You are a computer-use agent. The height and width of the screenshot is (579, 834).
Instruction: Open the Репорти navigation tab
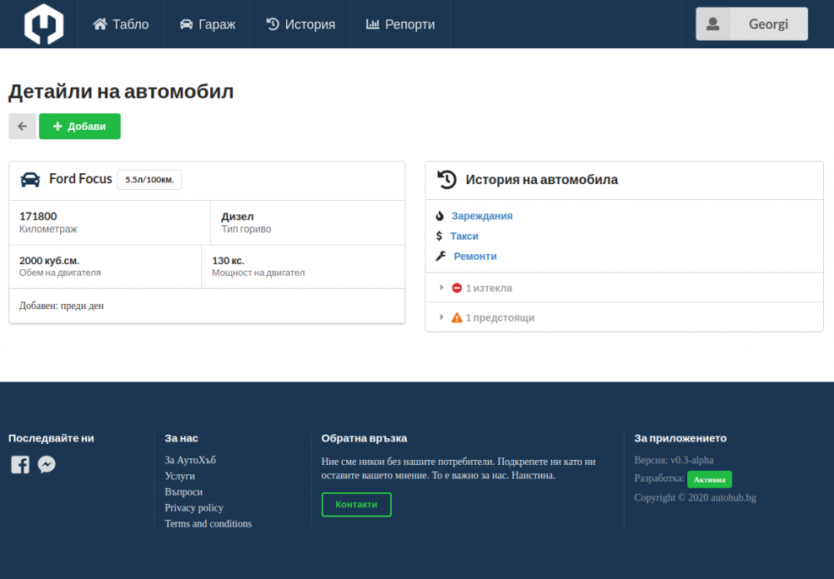tap(400, 24)
